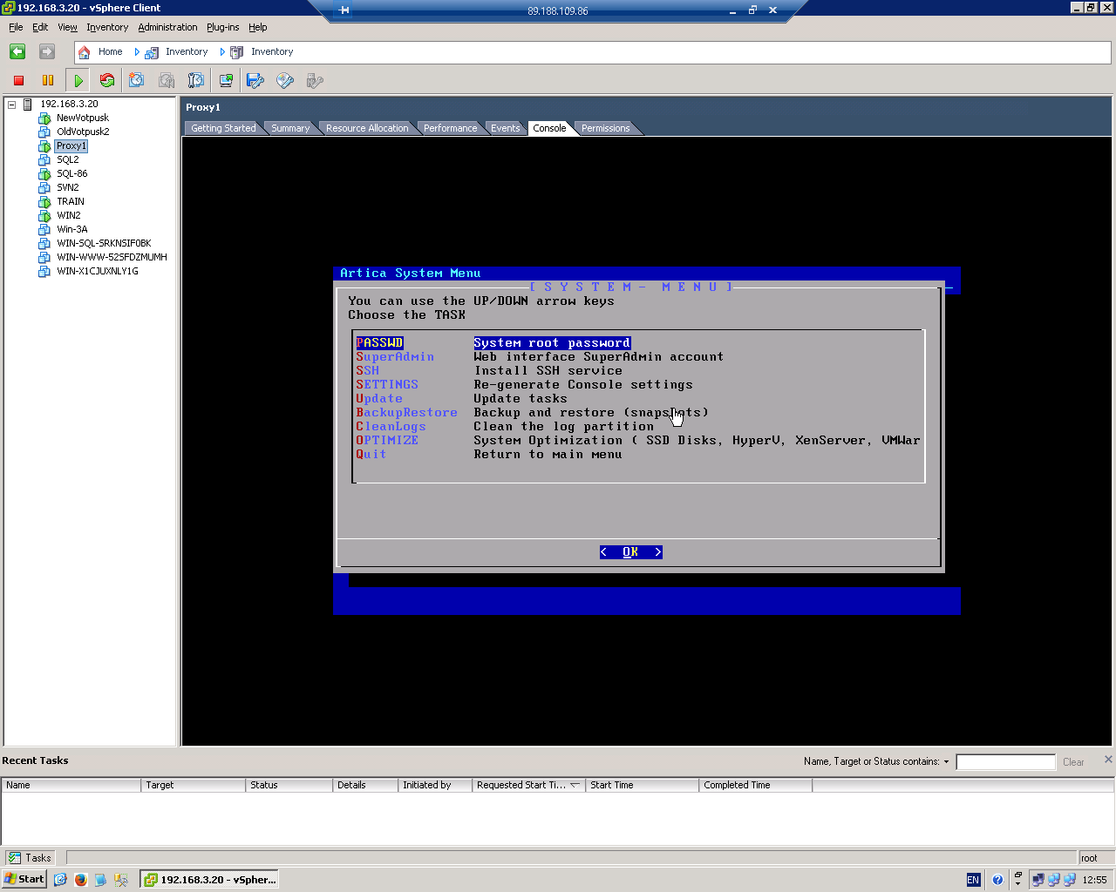Select the WIN-WWW-52SFDZMUMH virtual machine
1116x892 pixels.
112,258
